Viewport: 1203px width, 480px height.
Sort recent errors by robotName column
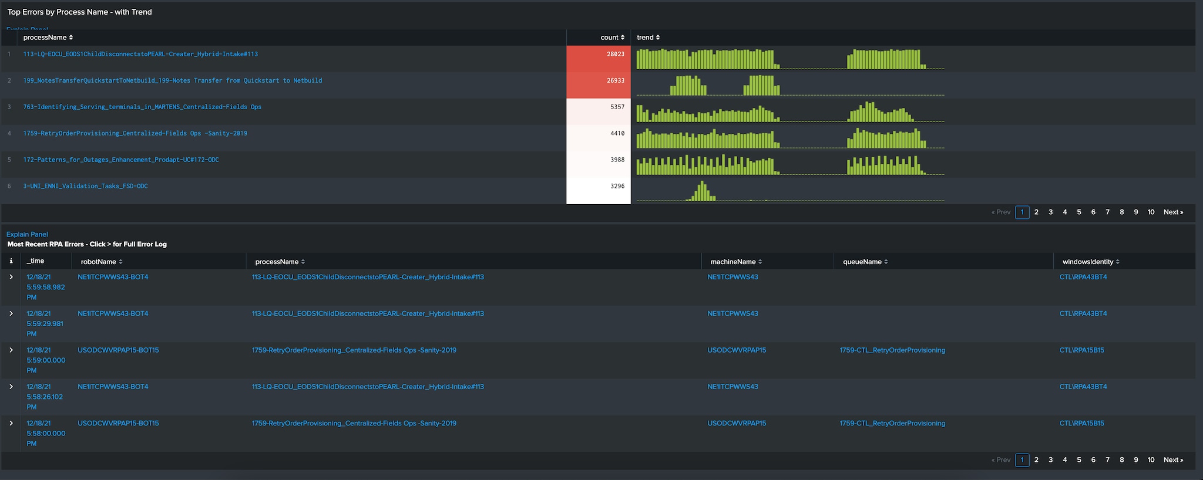pyautogui.click(x=102, y=262)
